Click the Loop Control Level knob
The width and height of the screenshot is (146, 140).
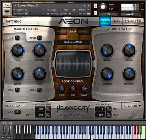tap(84, 89)
